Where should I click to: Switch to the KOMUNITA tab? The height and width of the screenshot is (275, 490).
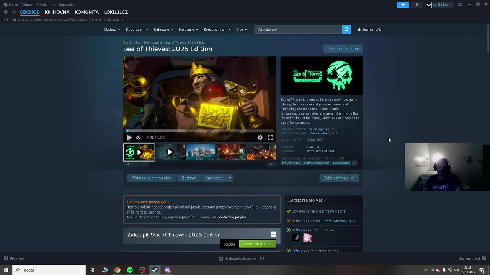tap(87, 12)
